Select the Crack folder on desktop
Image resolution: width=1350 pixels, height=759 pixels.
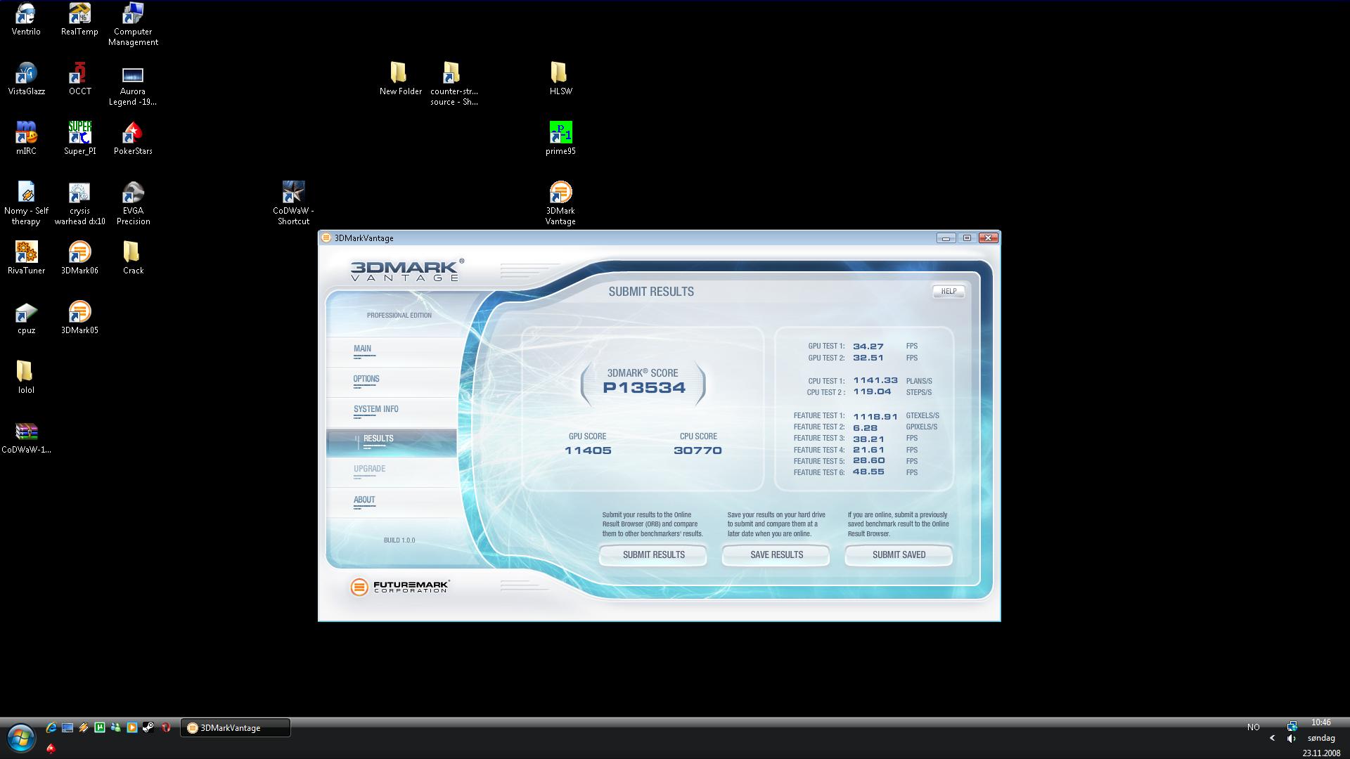[133, 258]
